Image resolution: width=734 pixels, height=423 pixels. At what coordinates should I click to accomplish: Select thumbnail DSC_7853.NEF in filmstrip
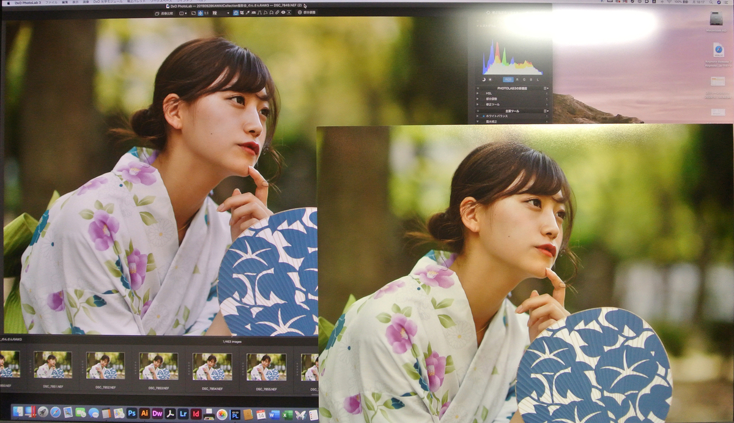pos(158,367)
